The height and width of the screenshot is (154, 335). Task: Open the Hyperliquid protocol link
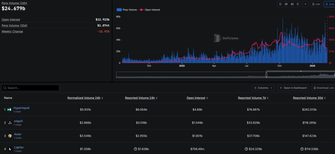coord(21,108)
